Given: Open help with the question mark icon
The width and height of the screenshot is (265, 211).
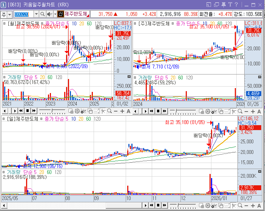Looking at the screenshot, I should tap(236, 5).
